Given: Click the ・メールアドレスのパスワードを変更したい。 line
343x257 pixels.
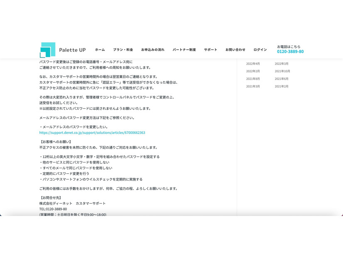Looking at the screenshot, I should coord(73,127).
